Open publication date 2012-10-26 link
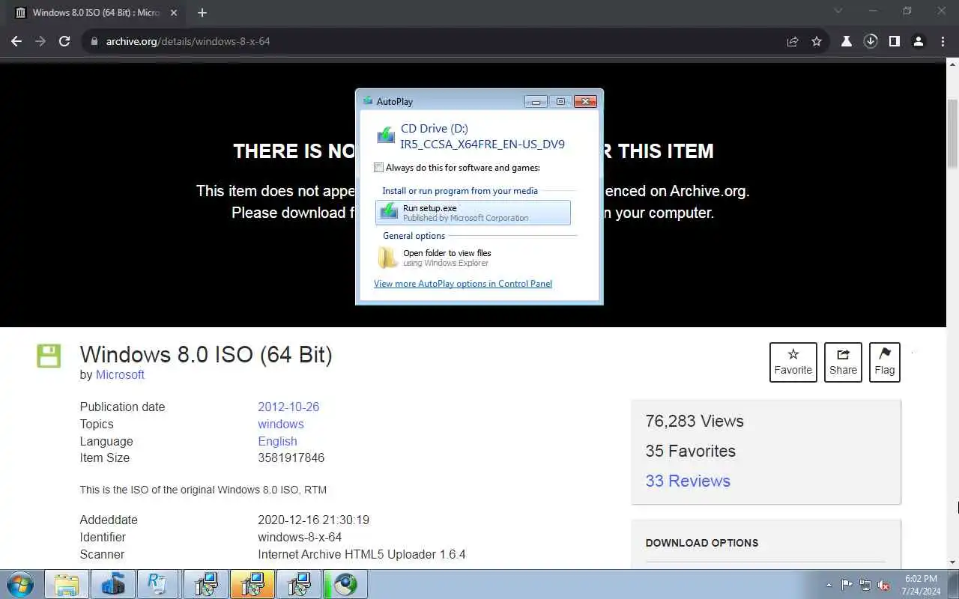The image size is (959, 599). [x=288, y=407]
